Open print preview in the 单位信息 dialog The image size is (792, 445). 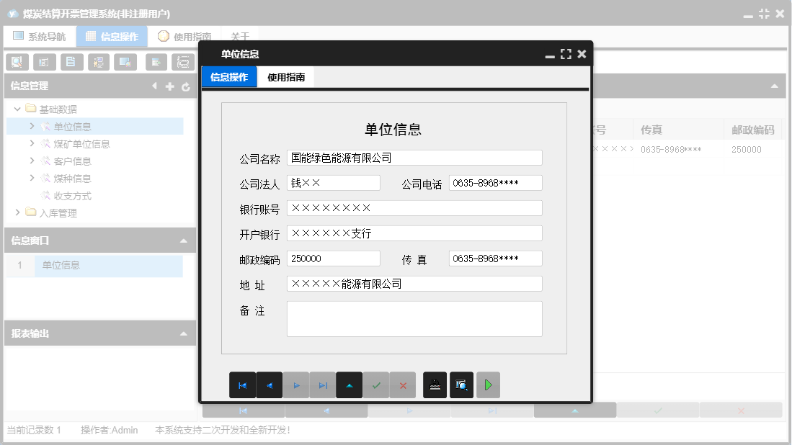(x=462, y=385)
